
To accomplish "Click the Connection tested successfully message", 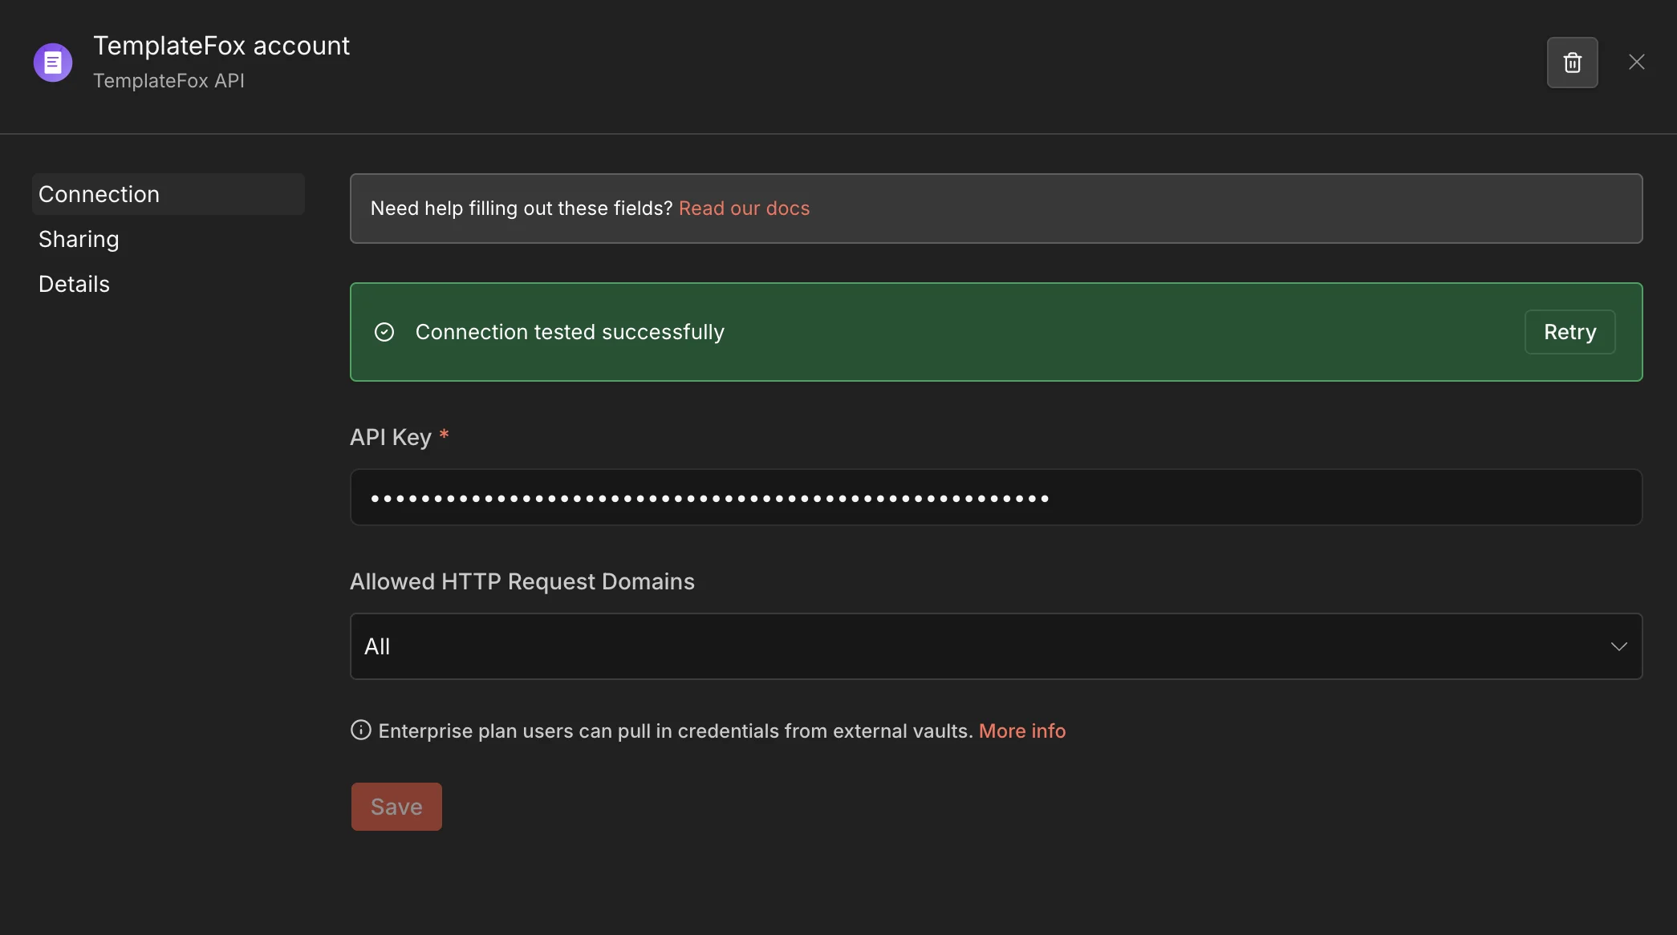I will 570,332.
